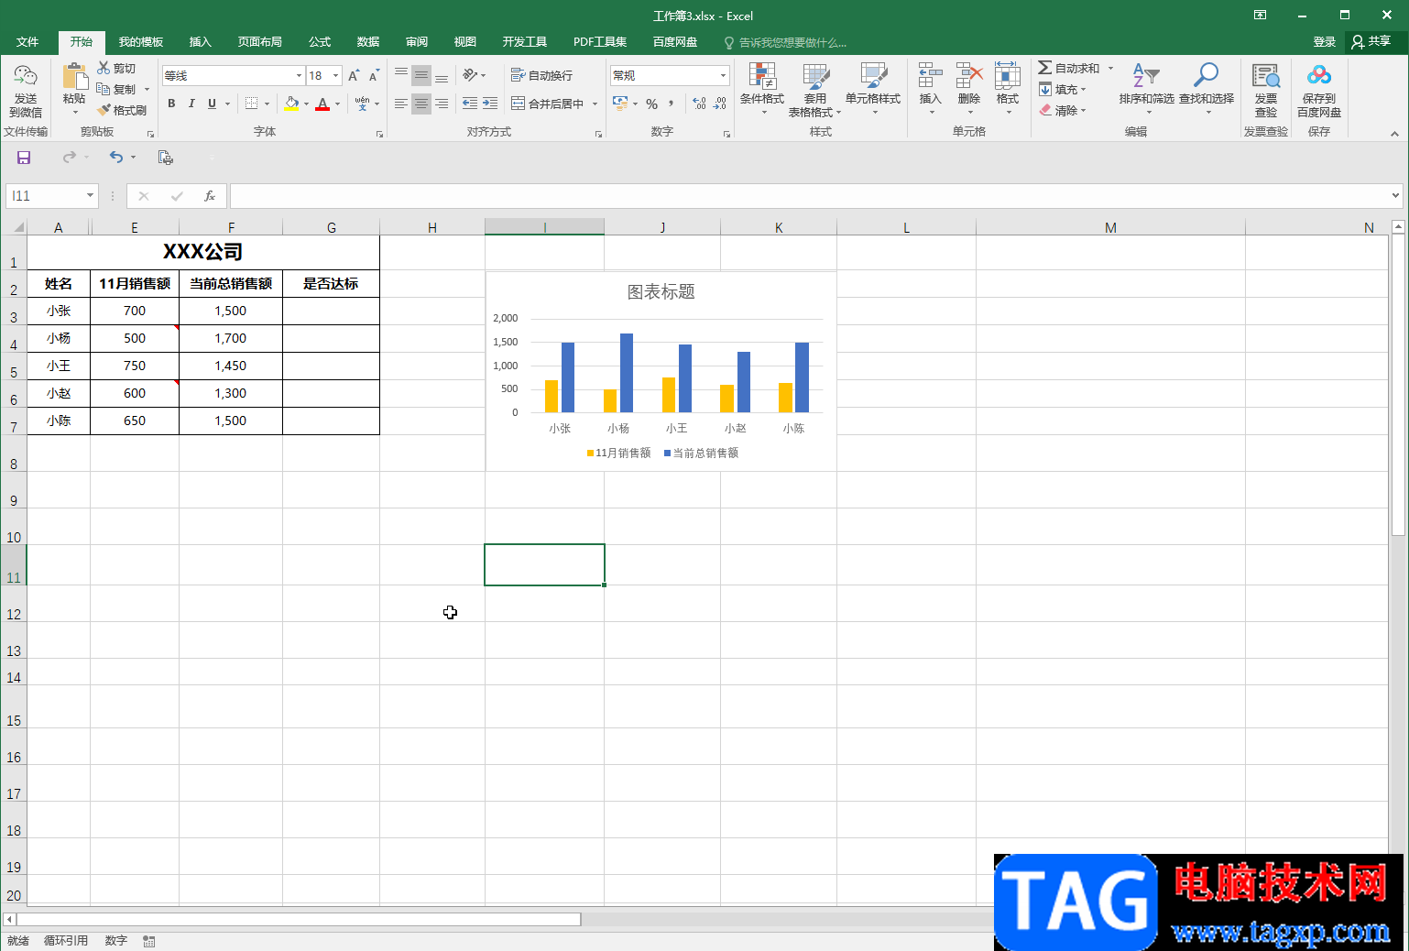Toggle Wrap Text (自动换行)
Image resolution: width=1409 pixels, height=951 pixels.
541,75
